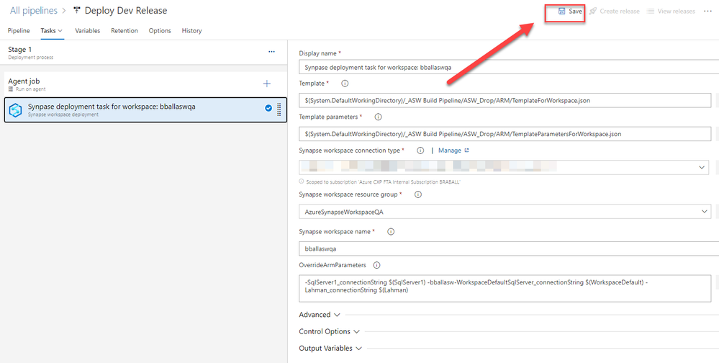719x363 pixels.
Task: Click the Scoped to subscription note text
Action: (x=383, y=181)
